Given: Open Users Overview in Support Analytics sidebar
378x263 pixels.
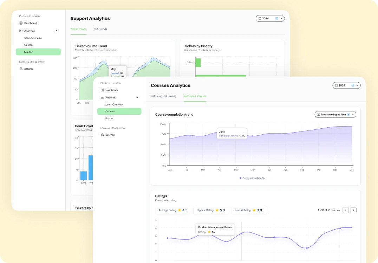Looking at the screenshot, I should (x=33, y=38).
